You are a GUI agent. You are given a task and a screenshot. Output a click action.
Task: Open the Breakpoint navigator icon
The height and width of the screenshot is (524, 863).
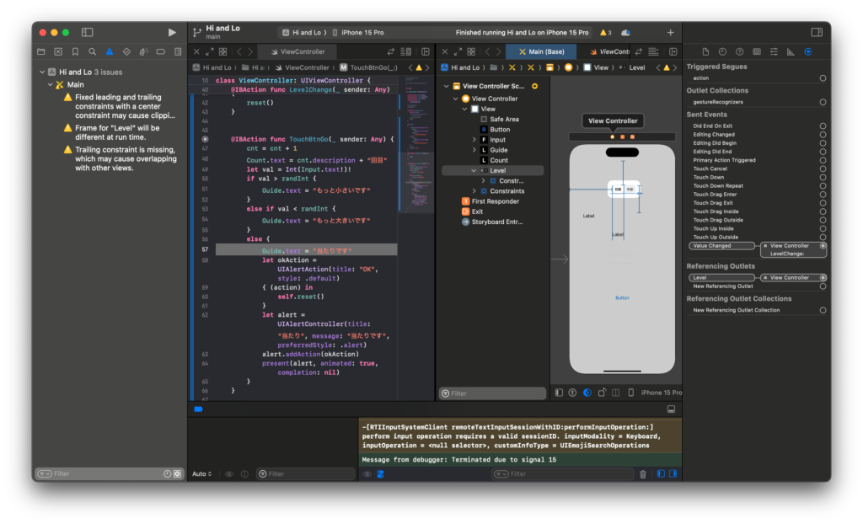(160, 52)
